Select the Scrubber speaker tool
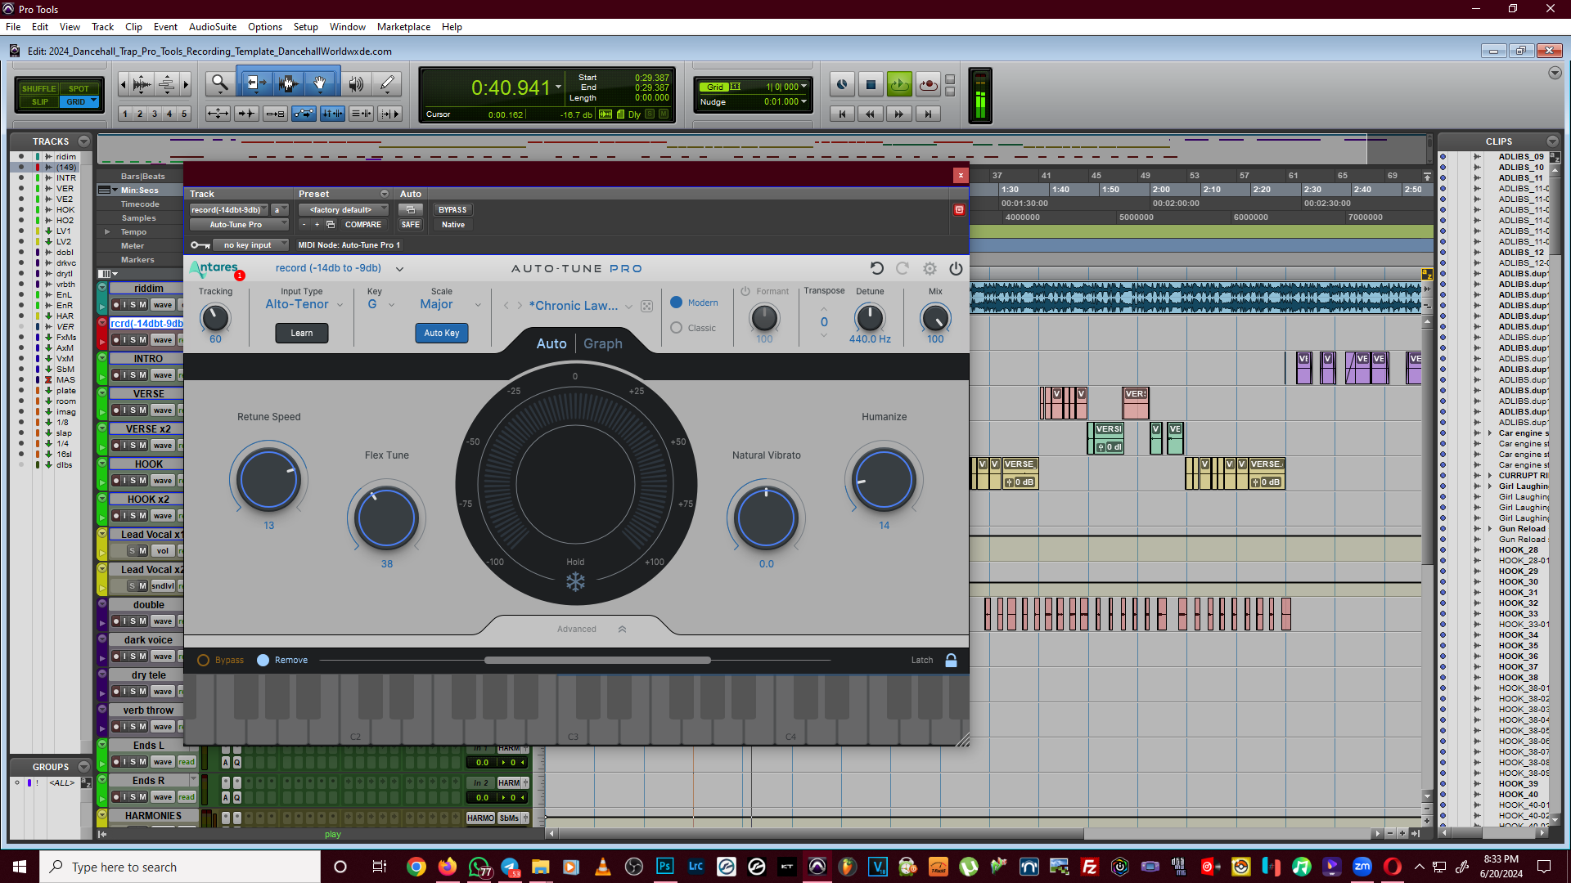 [356, 83]
